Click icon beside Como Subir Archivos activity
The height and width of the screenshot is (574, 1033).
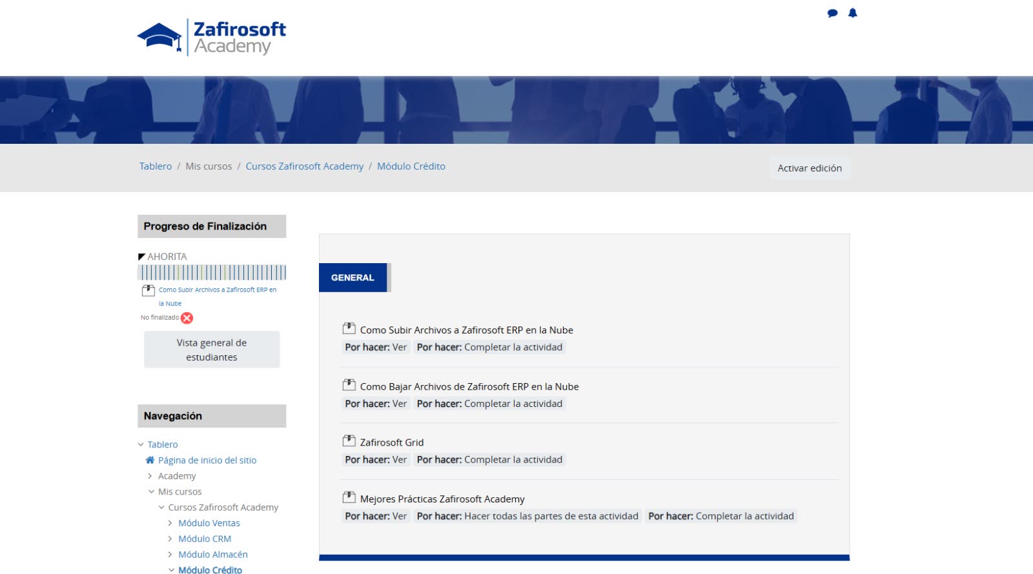(x=349, y=329)
